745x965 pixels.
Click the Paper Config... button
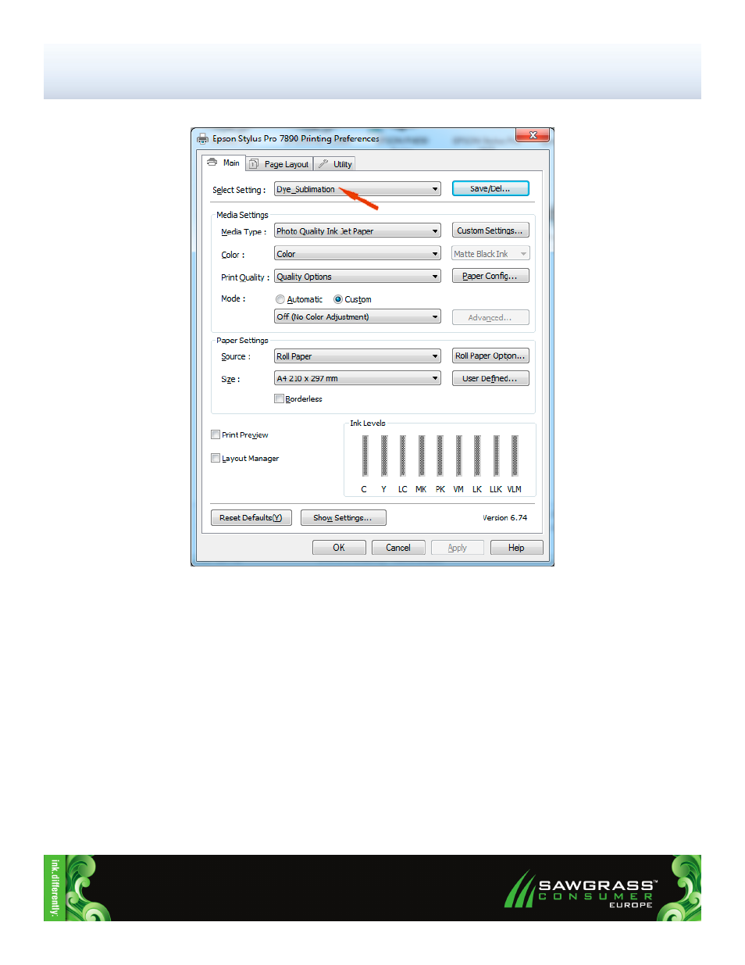tap(490, 276)
